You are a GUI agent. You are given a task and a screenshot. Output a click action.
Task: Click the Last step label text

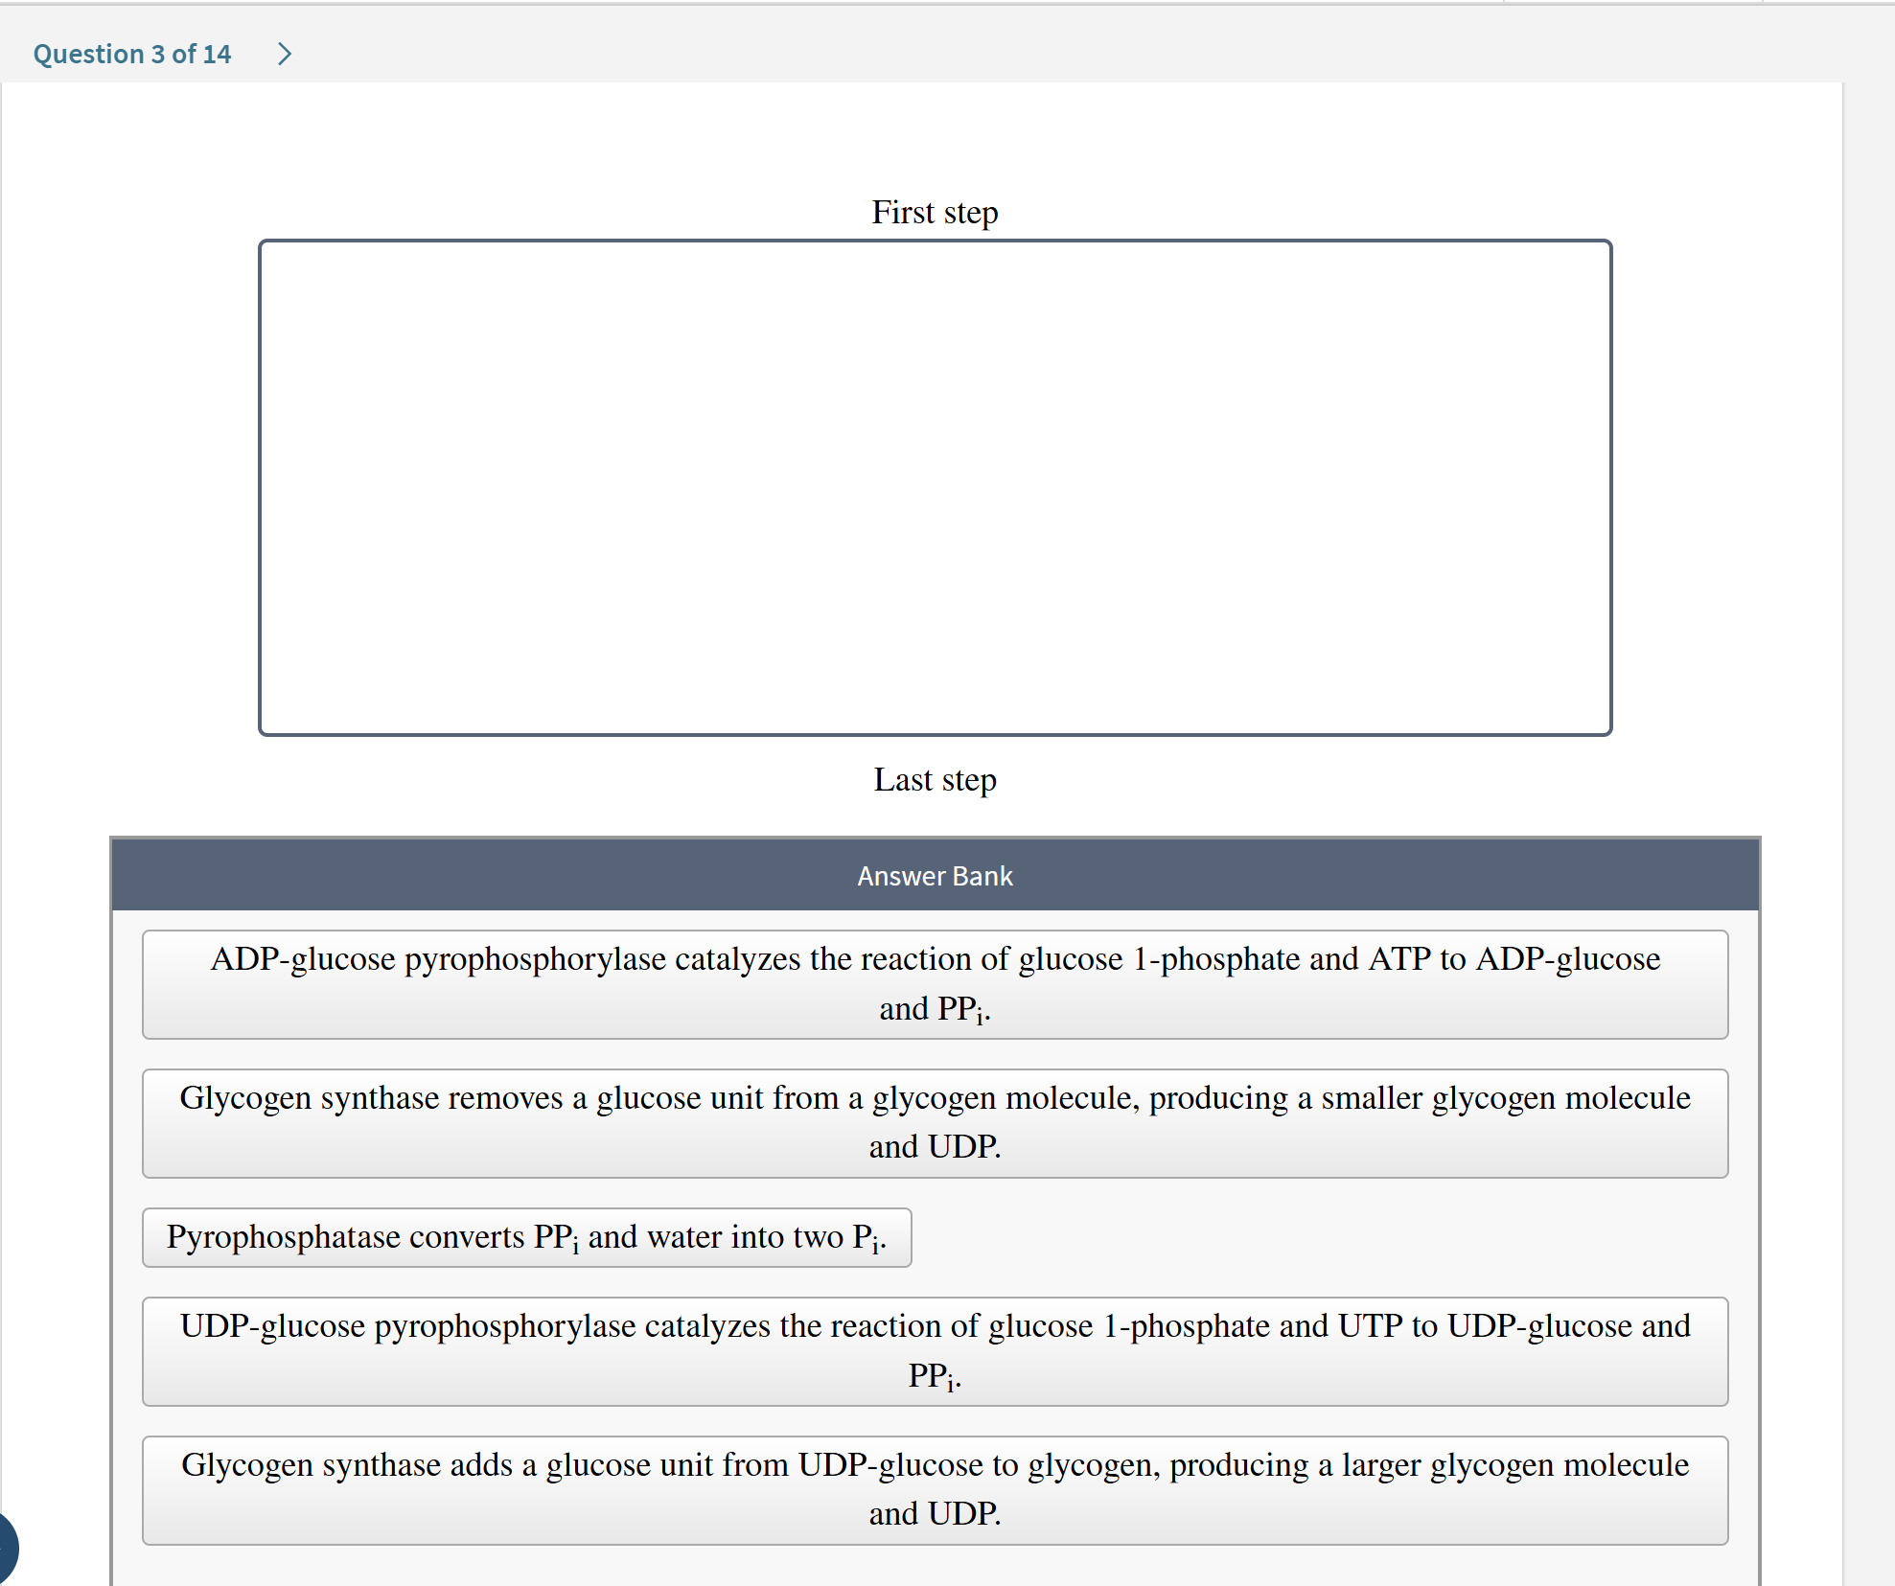click(935, 780)
